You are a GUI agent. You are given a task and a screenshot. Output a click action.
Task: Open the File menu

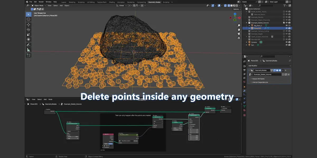pyautogui.click(x=31, y=2)
